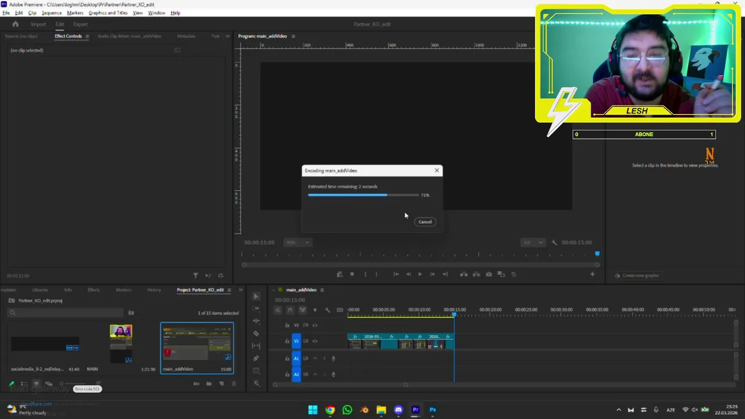Click the Project panel search field
The height and width of the screenshot is (419, 745).
66,313
